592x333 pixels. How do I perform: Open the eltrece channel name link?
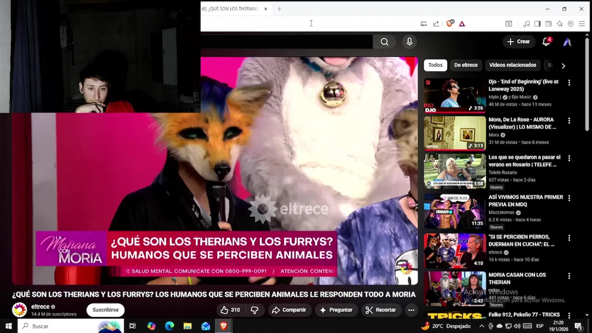pyautogui.click(x=40, y=307)
